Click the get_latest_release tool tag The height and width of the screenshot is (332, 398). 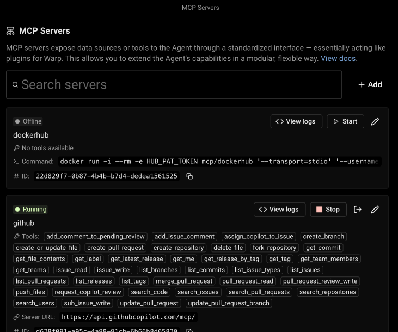coord(137,259)
